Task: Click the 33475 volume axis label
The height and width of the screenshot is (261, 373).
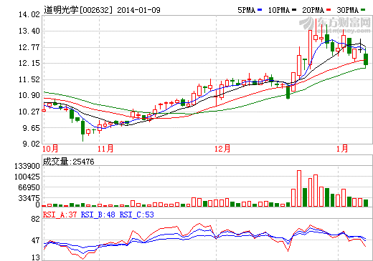Action: (29, 198)
